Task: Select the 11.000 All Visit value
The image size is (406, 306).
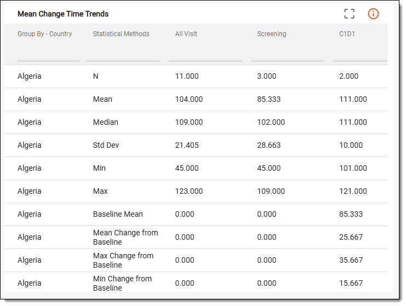Action: pos(187,76)
